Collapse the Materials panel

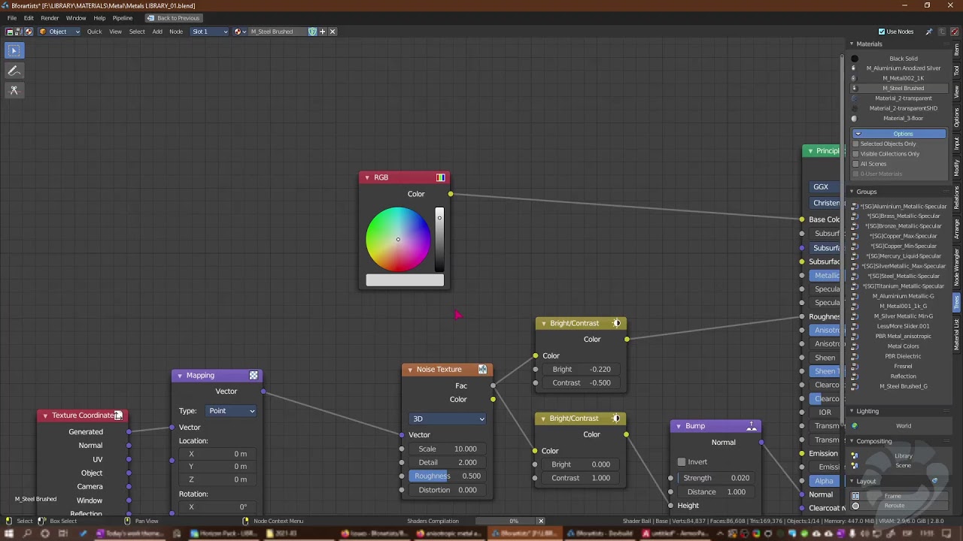(852, 44)
